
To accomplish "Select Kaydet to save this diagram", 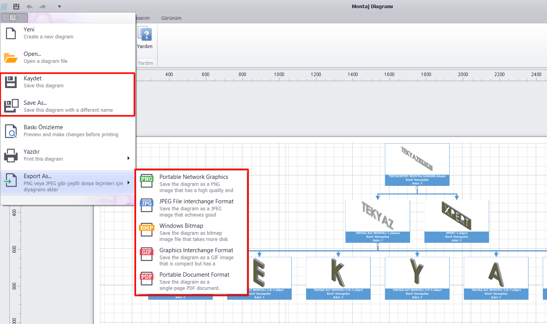I will pos(68,82).
